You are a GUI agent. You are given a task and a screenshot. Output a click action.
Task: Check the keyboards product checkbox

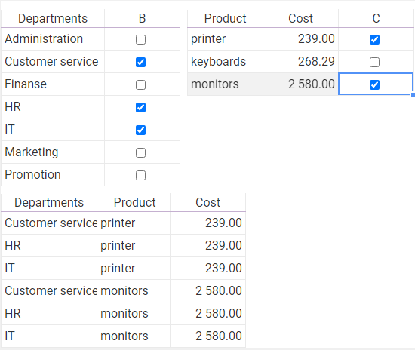coord(374,62)
